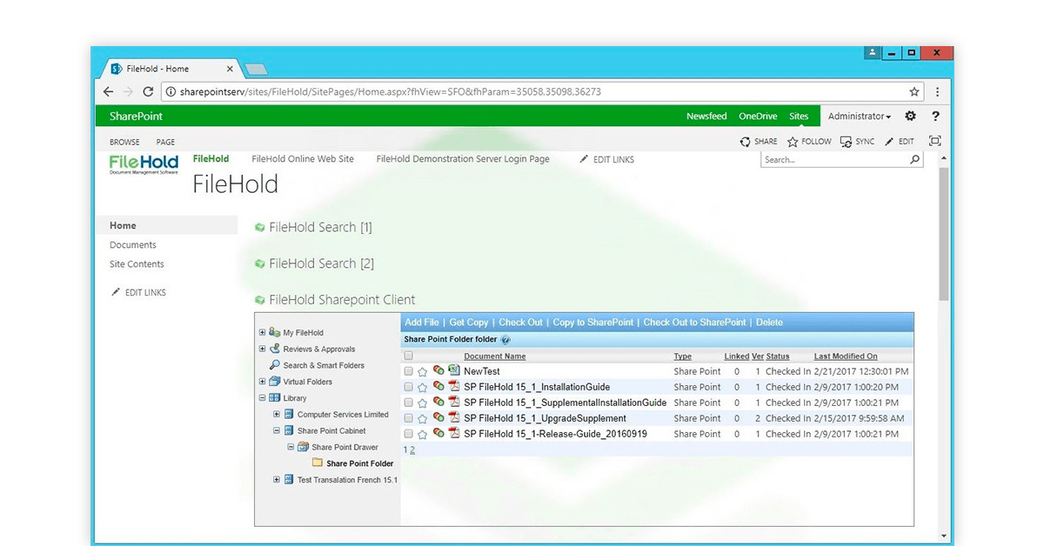Image resolution: width=1044 pixels, height=546 pixels.
Task: Collapse the Share Point Cabinet node
Action: pyautogui.click(x=277, y=430)
